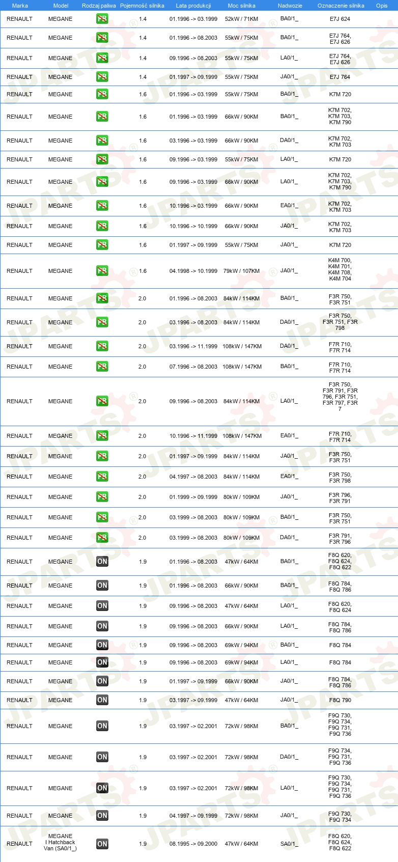The height and width of the screenshot is (862, 398).
Task: Select the petrol icon in the 1.4 LA0/1_ row
Action: click(102, 58)
